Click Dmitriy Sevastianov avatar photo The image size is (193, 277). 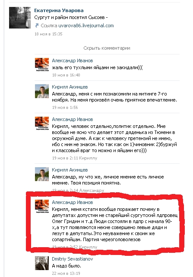(42, 263)
